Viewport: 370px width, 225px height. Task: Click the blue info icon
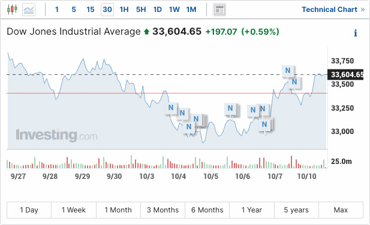[356, 33]
